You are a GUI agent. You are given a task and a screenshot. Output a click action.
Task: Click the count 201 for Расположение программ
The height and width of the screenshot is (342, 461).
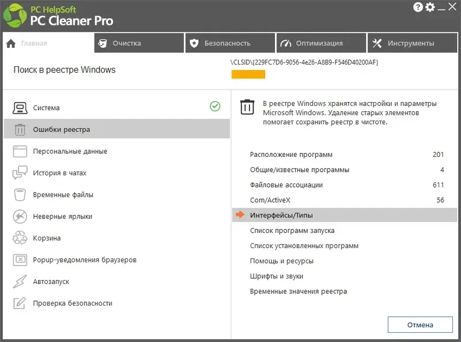[438, 154]
